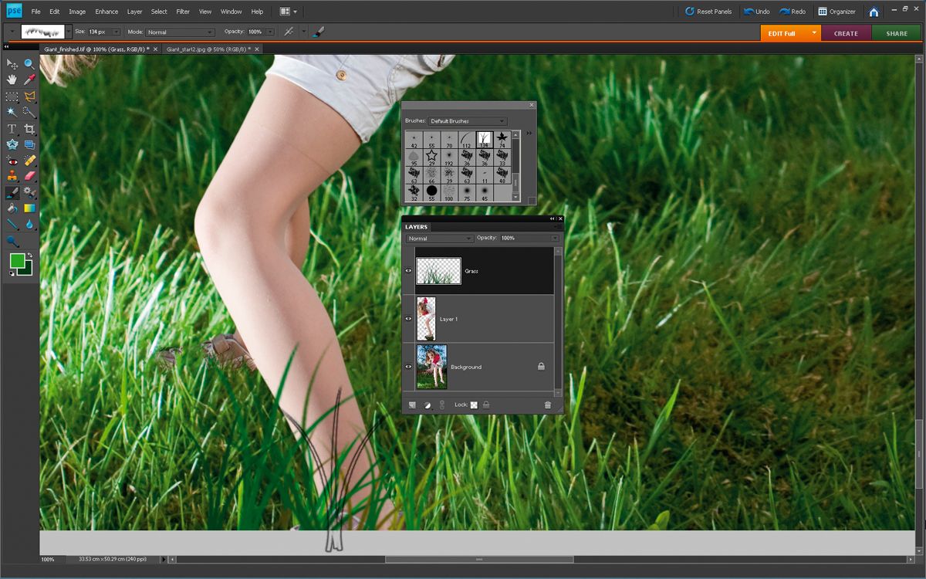Select the Horizontal Type tool
This screenshot has width=926, height=579.
click(x=11, y=129)
